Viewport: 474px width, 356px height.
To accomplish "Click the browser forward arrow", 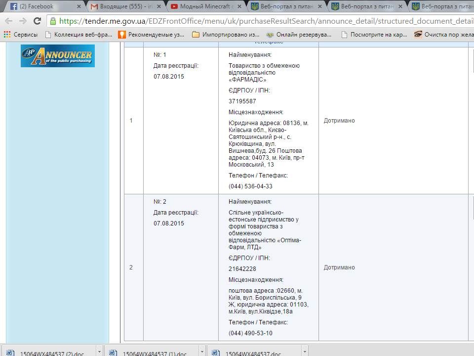I will coord(22,21).
